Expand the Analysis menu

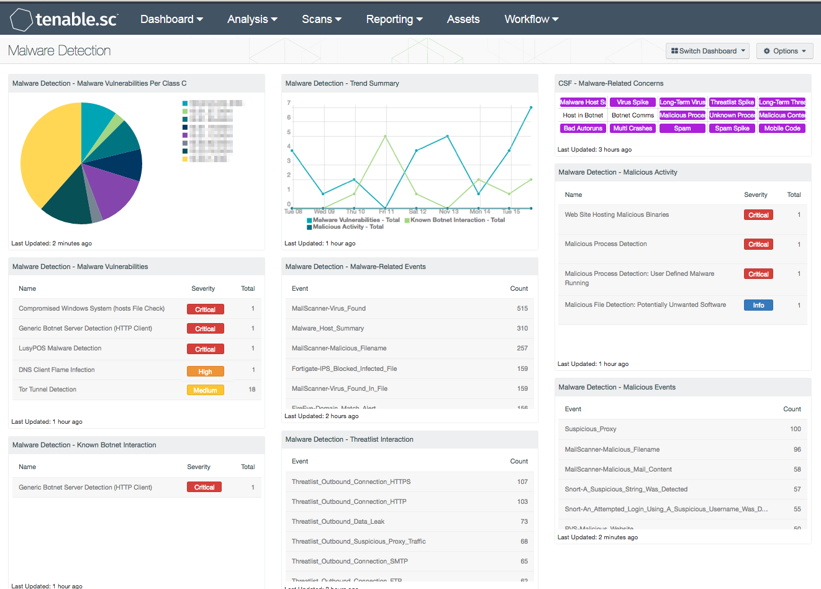252,19
